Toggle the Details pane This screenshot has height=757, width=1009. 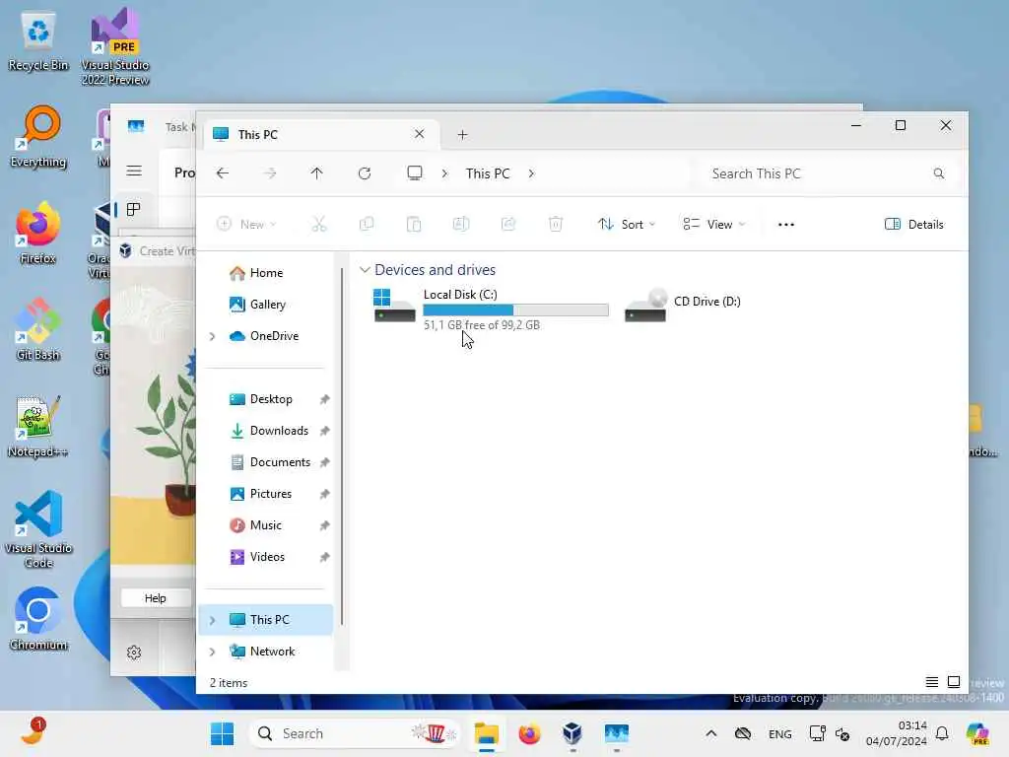pos(914,224)
